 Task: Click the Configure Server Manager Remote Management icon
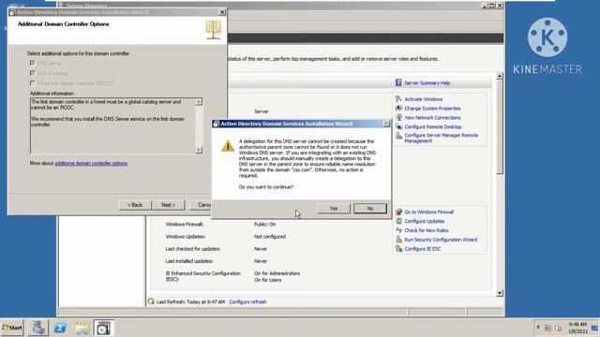point(398,136)
